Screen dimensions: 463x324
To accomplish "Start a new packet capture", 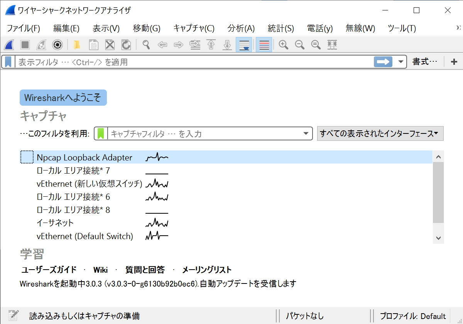I will click(x=9, y=45).
